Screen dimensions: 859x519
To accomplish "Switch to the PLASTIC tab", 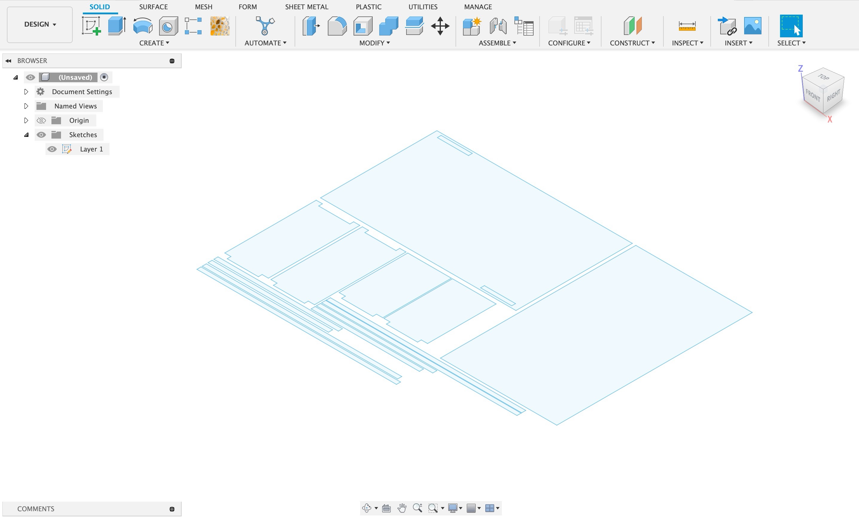I will click(x=368, y=7).
